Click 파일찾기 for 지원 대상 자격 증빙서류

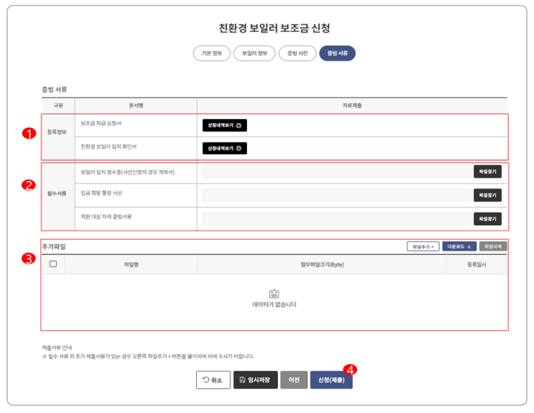tap(487, 219)
